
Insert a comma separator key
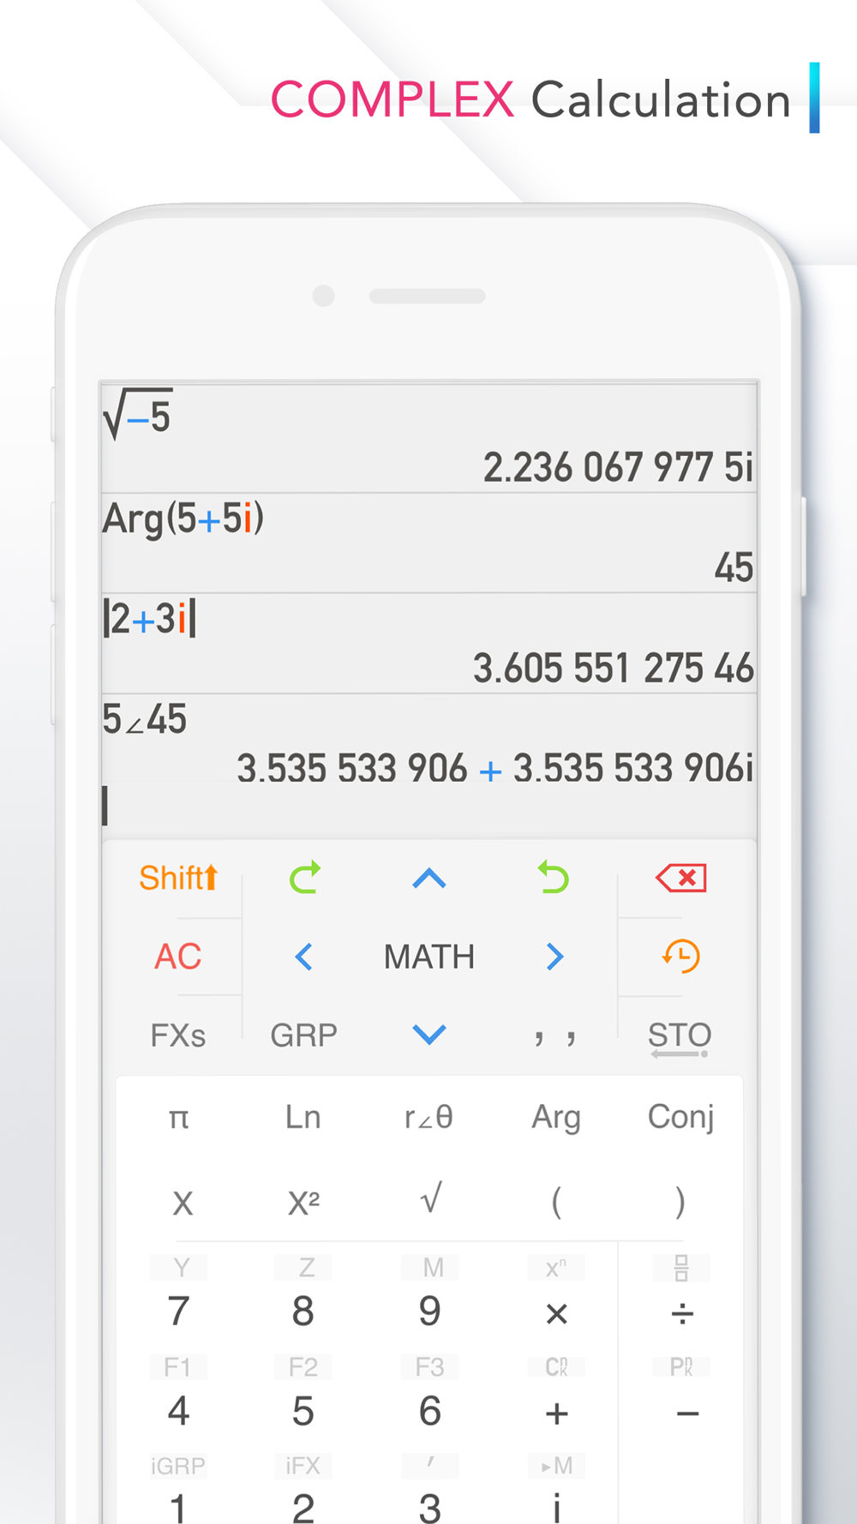click(x=554, y=1037)
